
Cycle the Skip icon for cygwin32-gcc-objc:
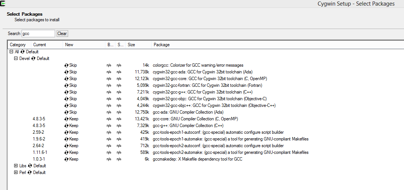pos(67,99)
